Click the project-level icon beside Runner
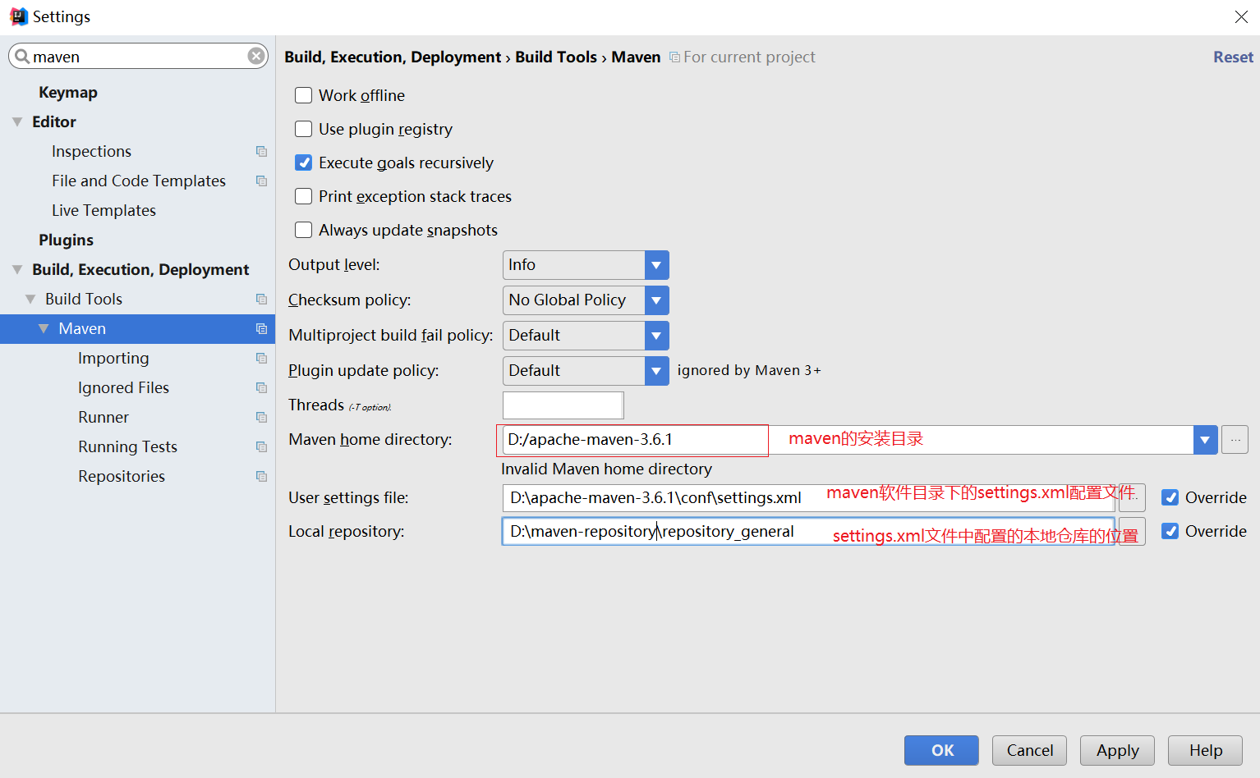The height and width of the screenshot is (778, 1260). click(261, 417)
